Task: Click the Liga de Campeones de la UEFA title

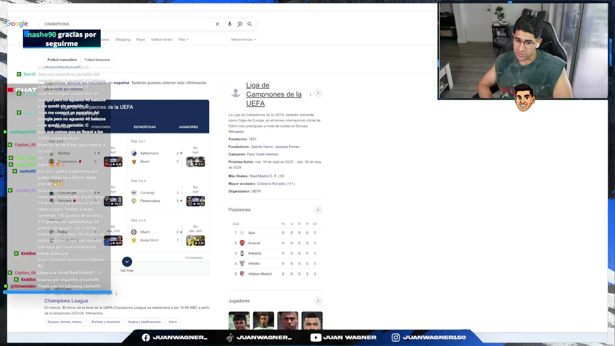Action: (274, 94)
